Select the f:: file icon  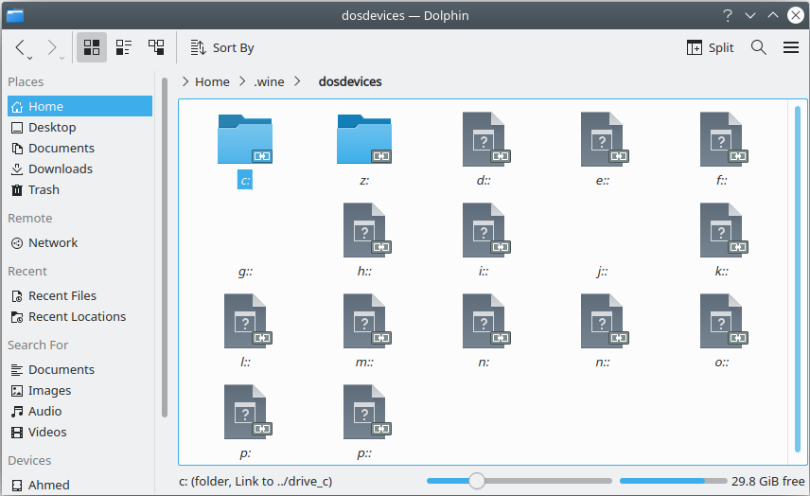(722, 139)
